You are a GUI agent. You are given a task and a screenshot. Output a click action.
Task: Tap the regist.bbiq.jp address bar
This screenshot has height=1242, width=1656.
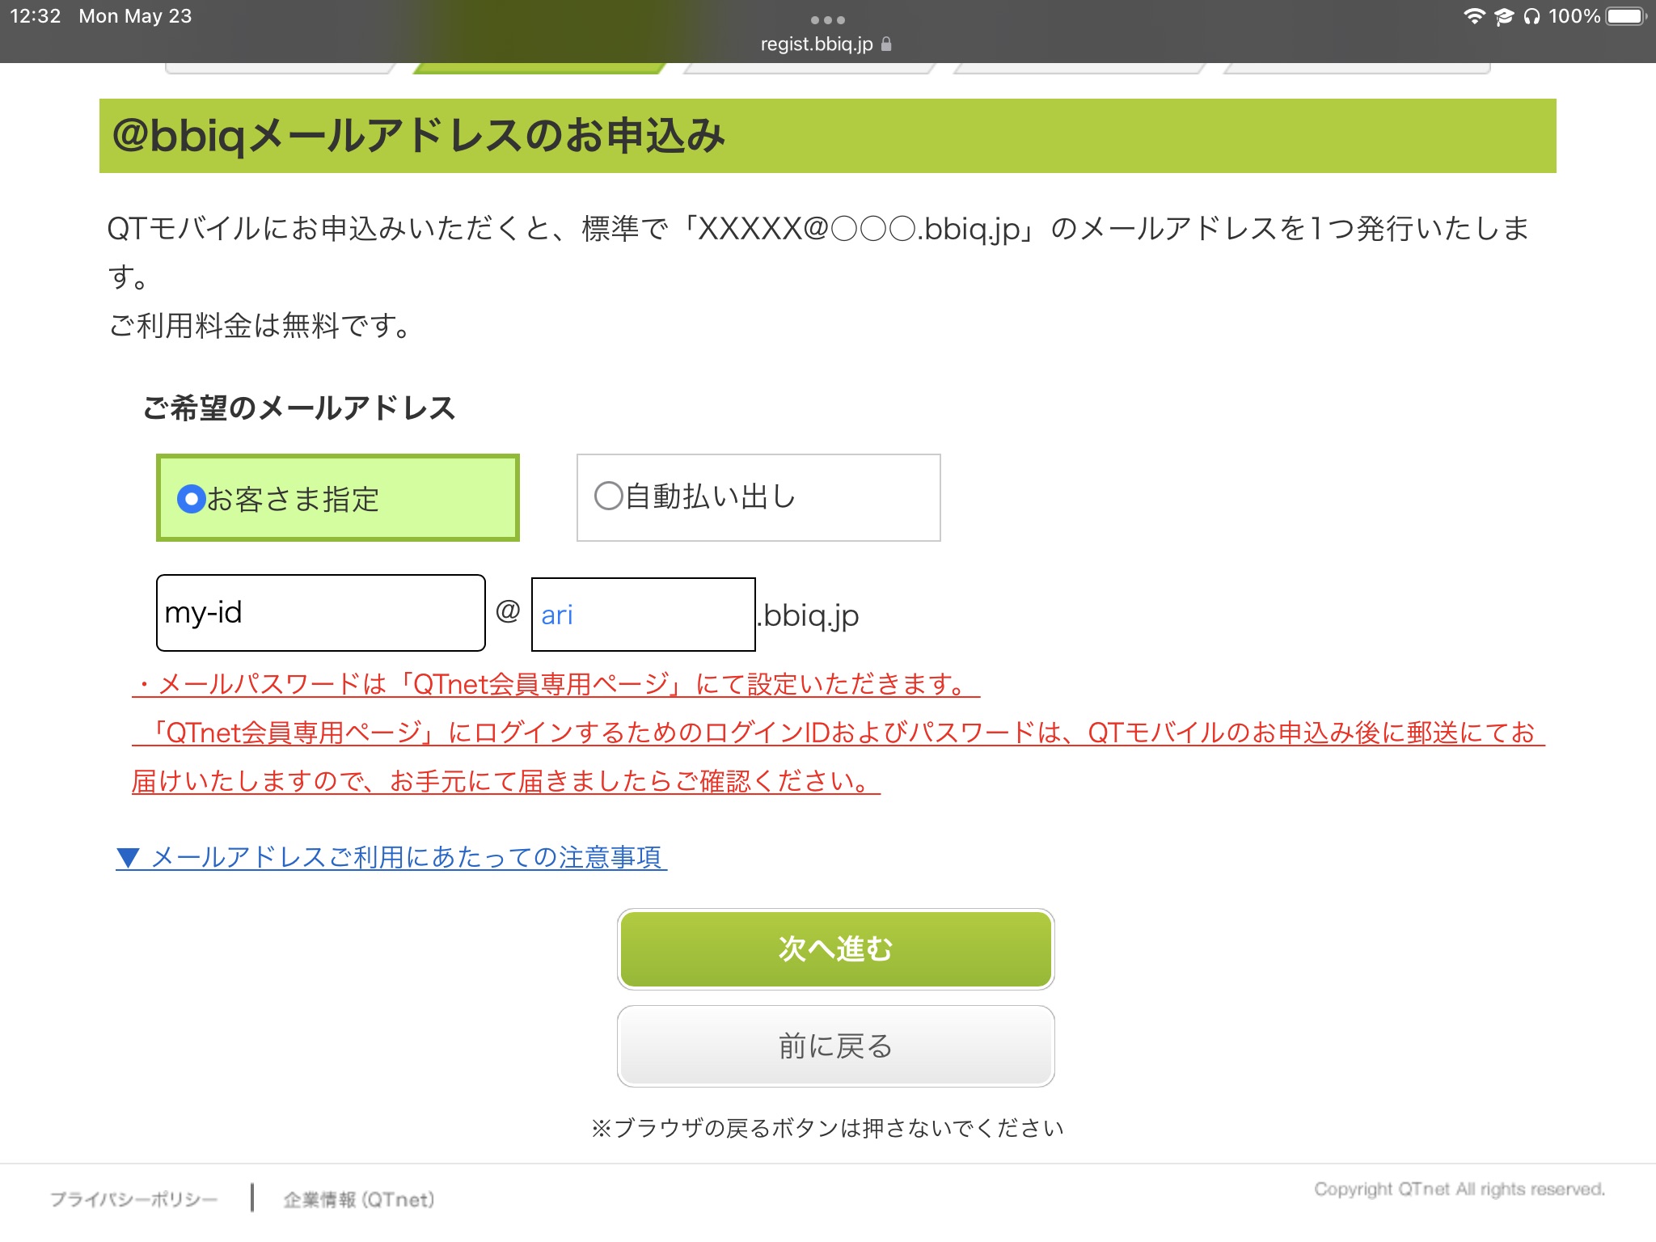[x=826, y=44]
